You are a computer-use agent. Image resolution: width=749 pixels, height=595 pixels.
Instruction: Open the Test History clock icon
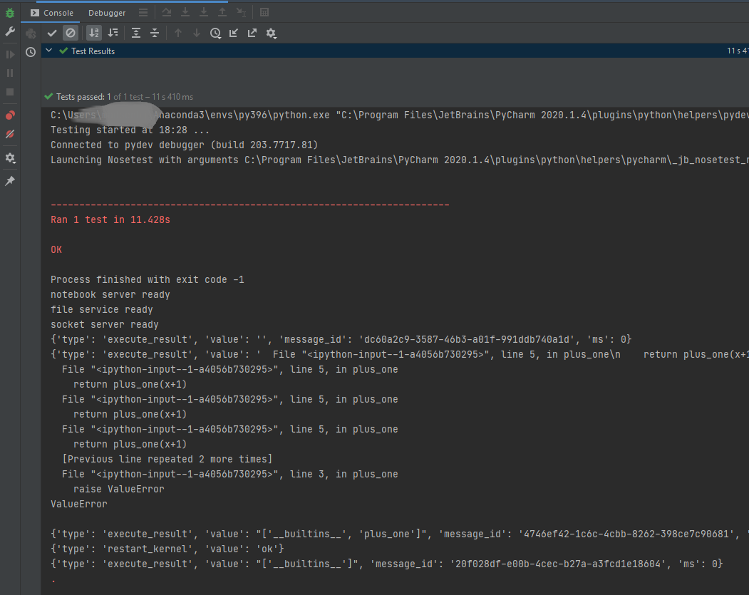coord(215,33)
